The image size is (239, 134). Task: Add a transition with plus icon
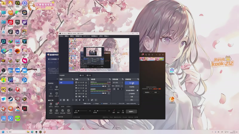(114, 89)
